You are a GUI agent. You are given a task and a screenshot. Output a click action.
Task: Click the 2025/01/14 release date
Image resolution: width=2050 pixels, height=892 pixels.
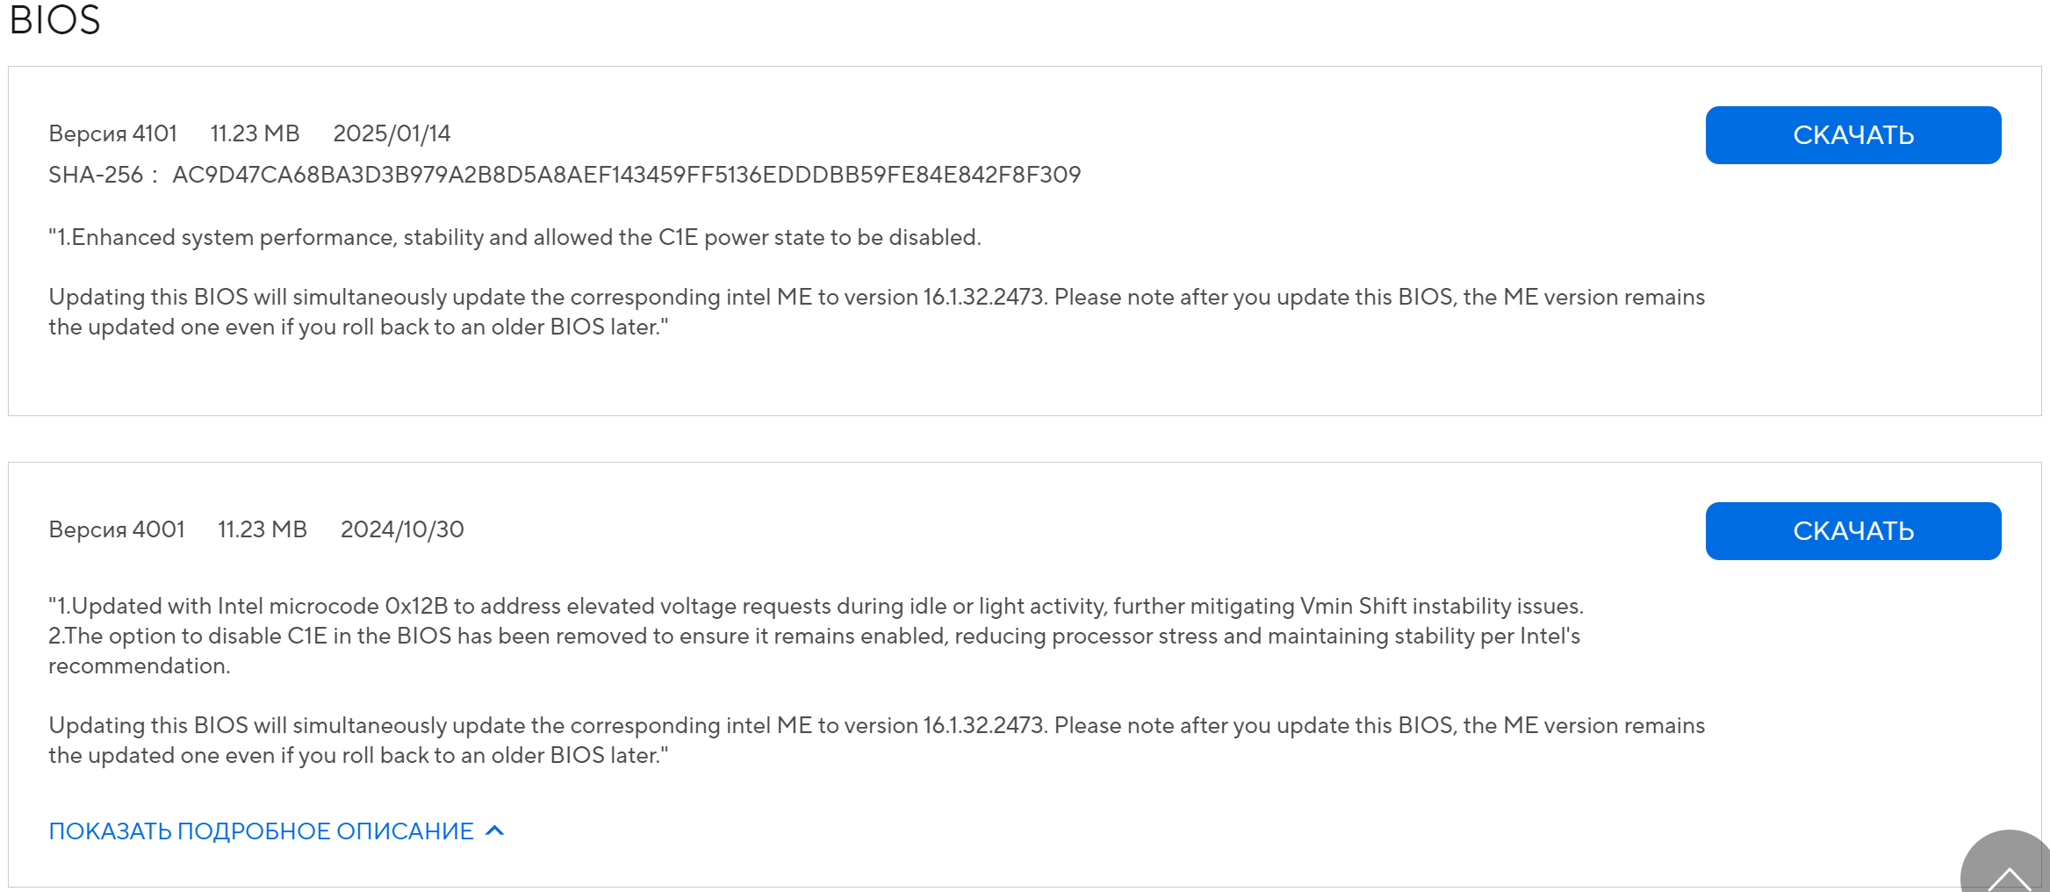click(x=392, y=133)
